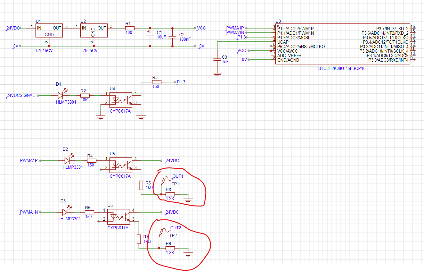
Task: Select the U4 CYPC817A optocoupler symbol
Action: point(121,99)
